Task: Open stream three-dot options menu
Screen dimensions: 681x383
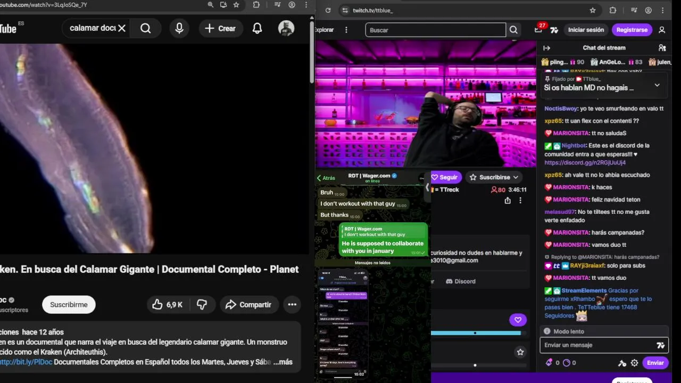Action: [x=520, y=201]
